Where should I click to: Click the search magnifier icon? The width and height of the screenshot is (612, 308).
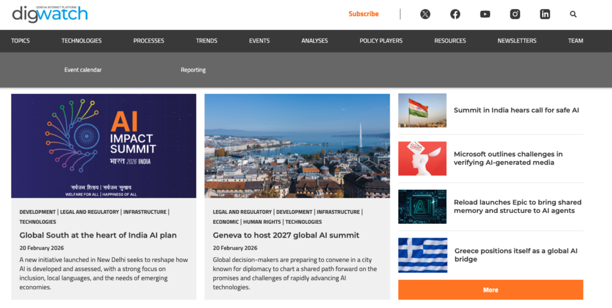[x=573, y=14]
